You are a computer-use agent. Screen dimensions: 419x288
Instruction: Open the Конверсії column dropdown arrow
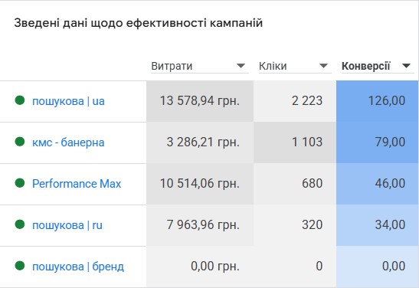(406, 66)
